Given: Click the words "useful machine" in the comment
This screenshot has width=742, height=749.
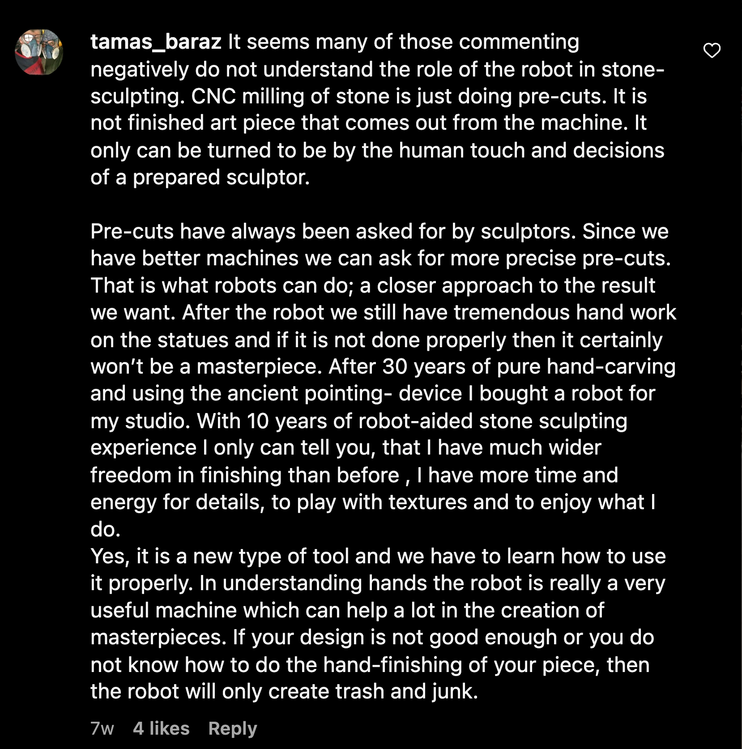Looking at the screenshot, I should click(163, 611).
